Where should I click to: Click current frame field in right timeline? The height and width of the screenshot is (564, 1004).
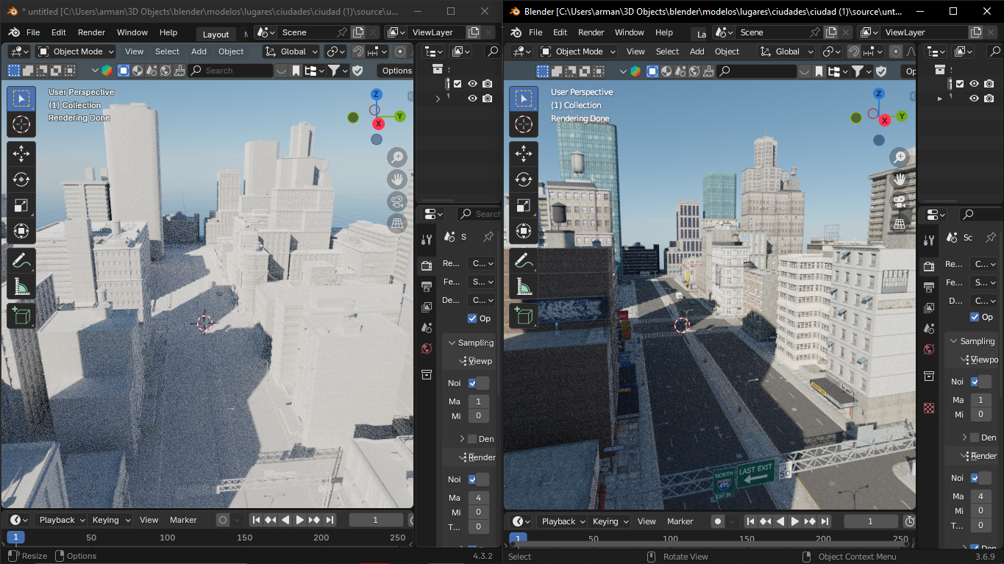coord(871,521)
